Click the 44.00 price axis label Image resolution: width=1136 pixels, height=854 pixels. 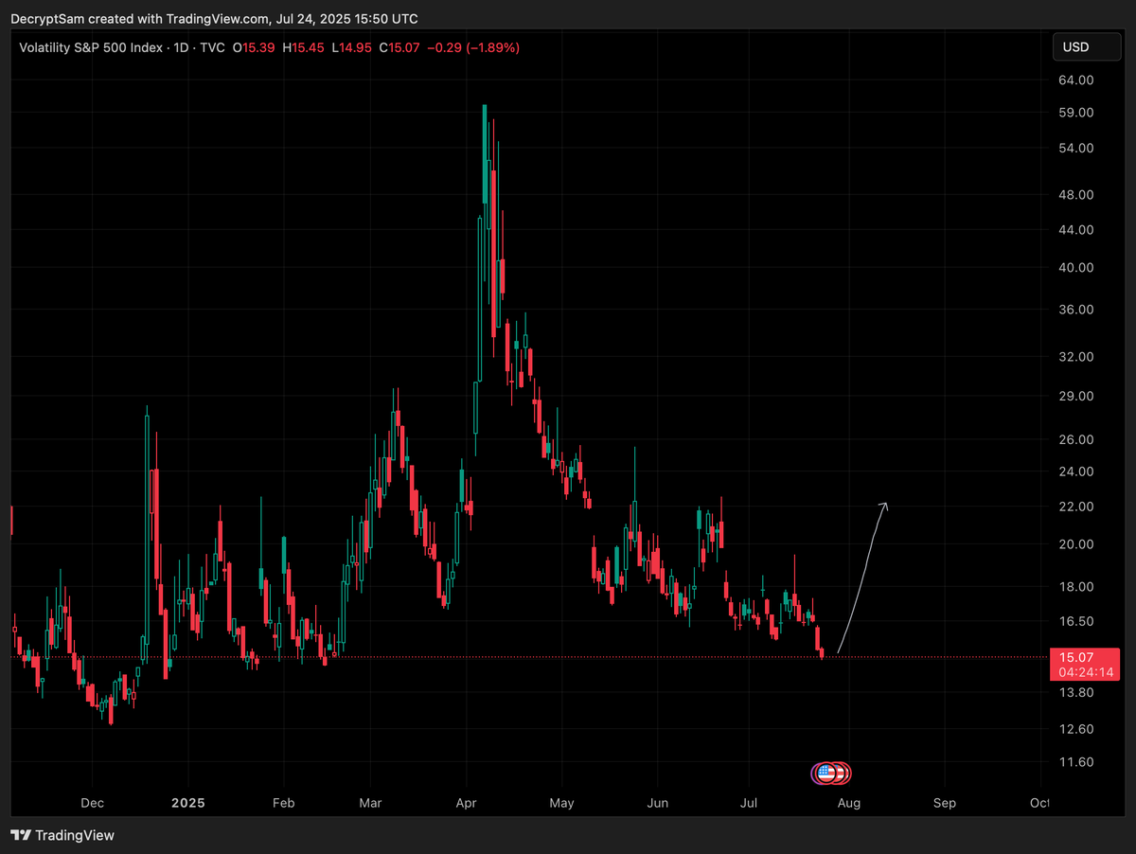[1078, 230]
